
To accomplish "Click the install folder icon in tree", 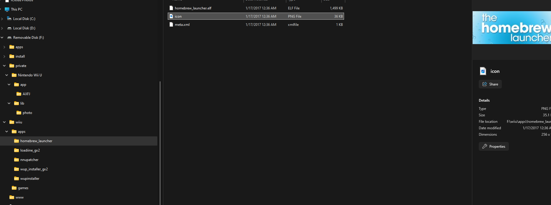I will 12,56.
